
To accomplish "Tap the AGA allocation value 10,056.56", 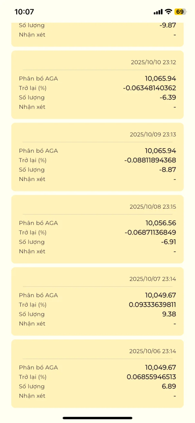I will (x=161, y=223).
